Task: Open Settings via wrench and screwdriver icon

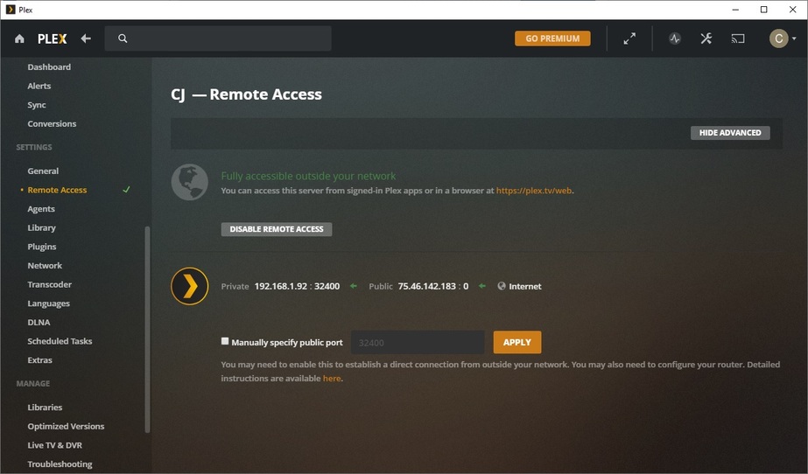Action: click(x=706, y=38)
